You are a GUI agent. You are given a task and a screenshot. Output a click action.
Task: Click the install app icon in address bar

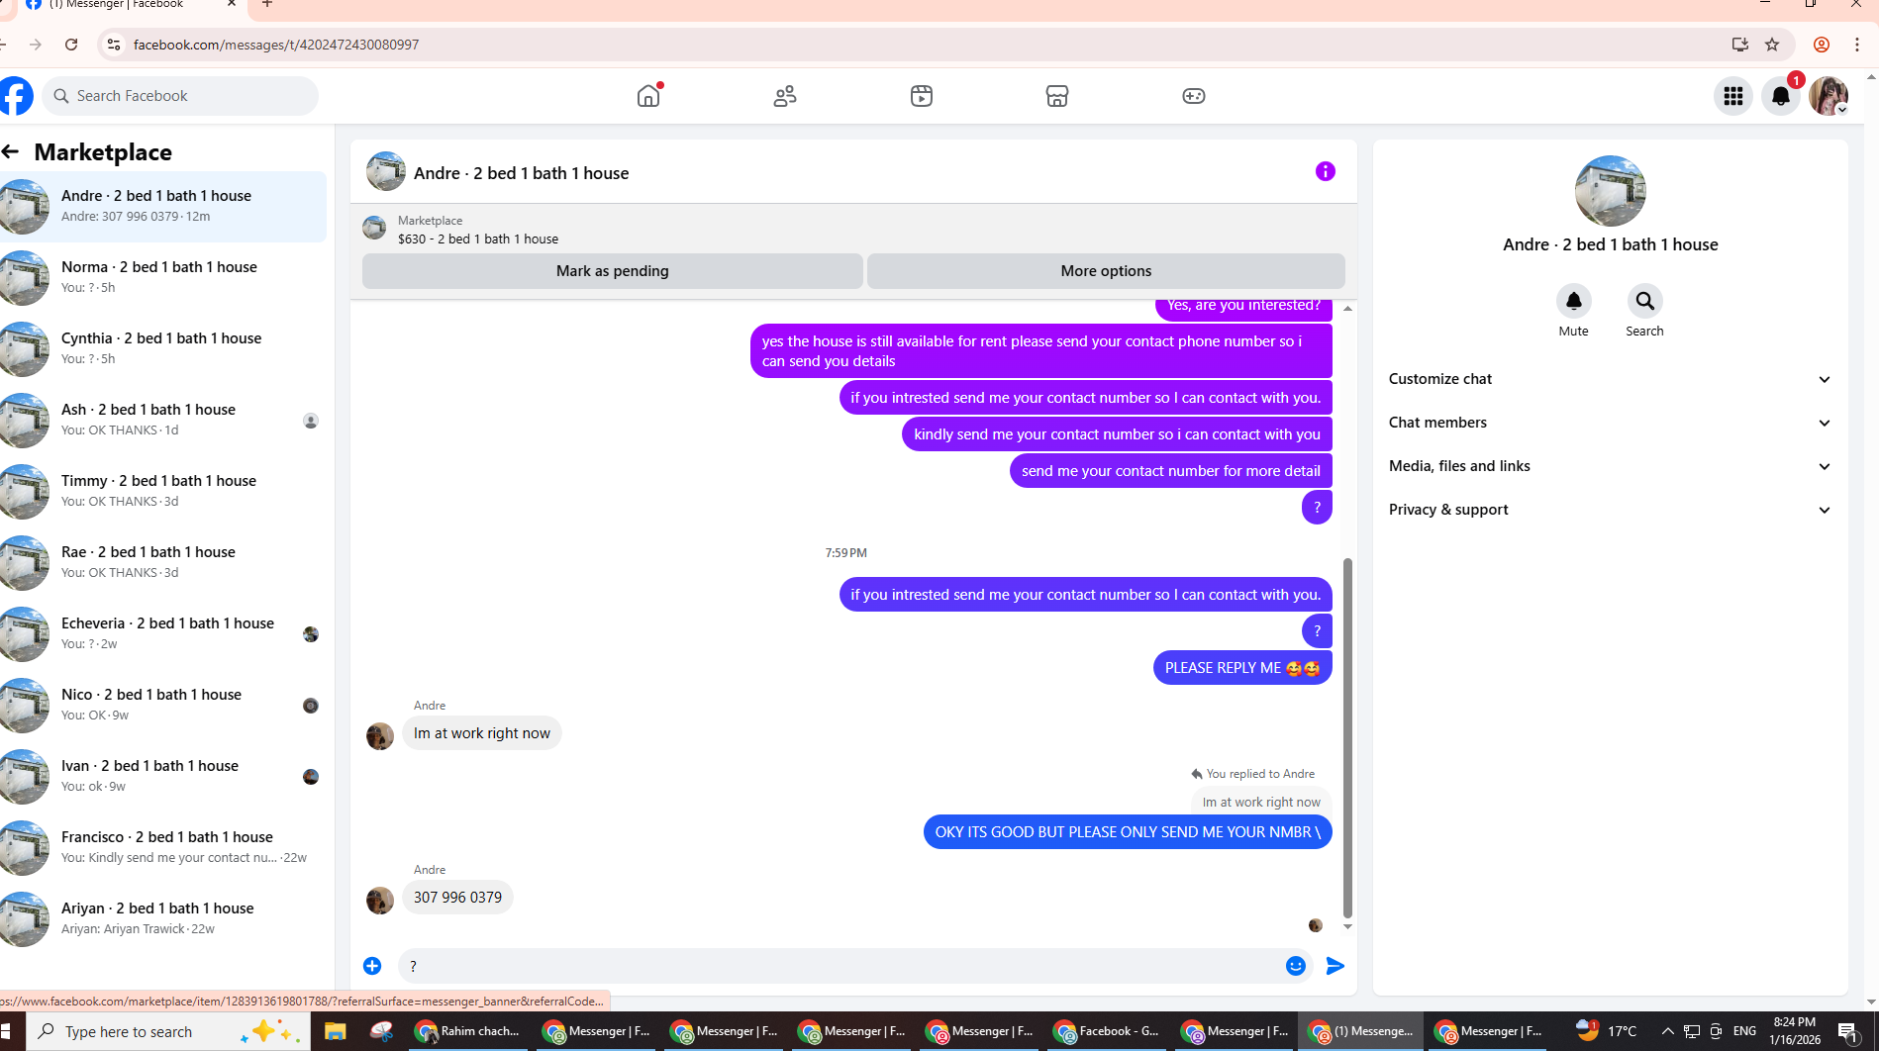coord(1740,45)
